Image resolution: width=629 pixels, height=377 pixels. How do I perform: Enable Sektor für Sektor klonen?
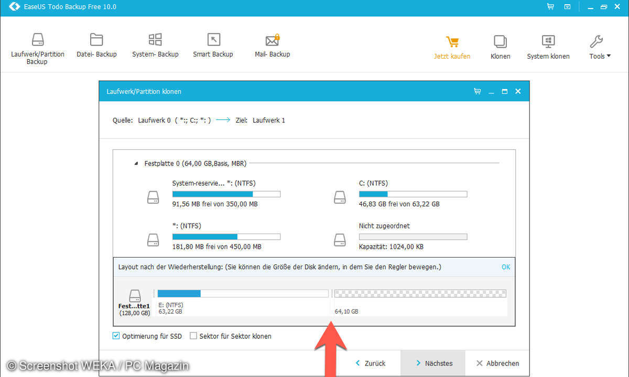[x=193, y=336]
